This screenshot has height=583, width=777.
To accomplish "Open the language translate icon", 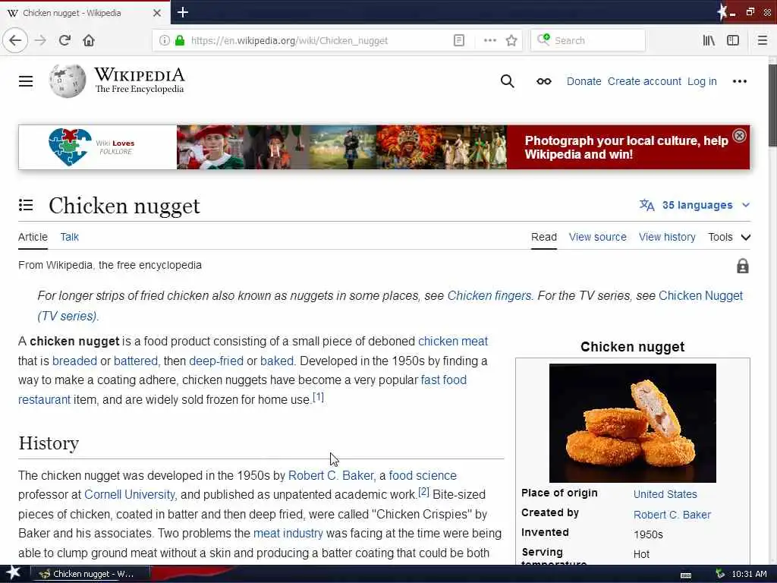I will pos(646,205).
